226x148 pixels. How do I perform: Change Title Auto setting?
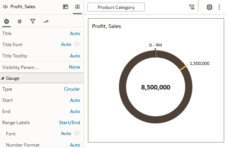coord(75,33)
